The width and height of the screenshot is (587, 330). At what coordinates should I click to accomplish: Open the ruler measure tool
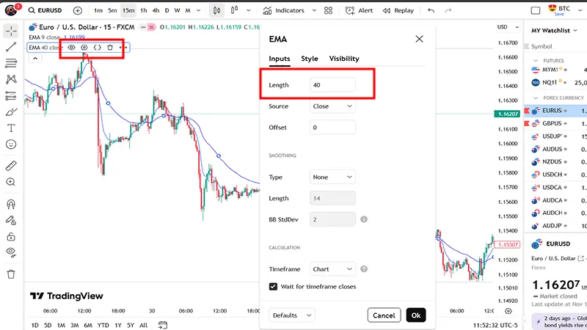[11, 165]
